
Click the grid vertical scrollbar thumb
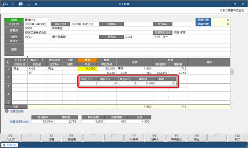[232, 72]
